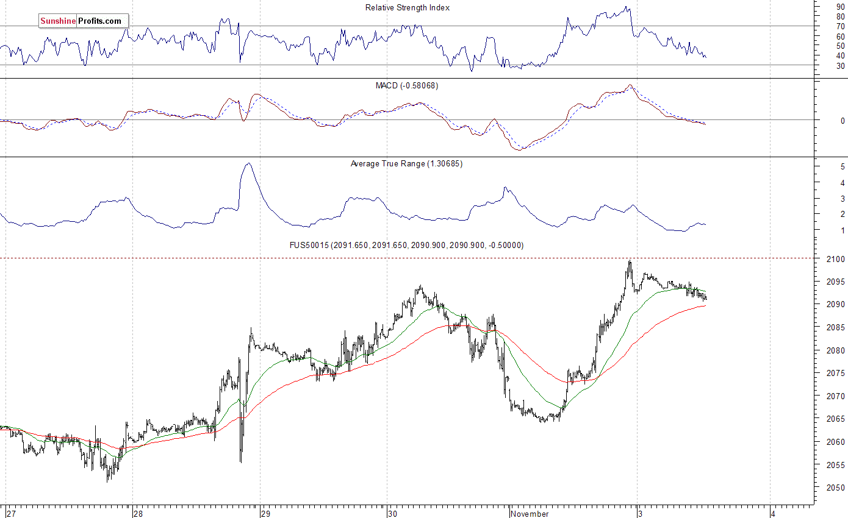Image resolution: width=848 pixels, height=518 pixels.
Task: Click the SunshineProfits.com logo
Action: (x=83, y=21)
